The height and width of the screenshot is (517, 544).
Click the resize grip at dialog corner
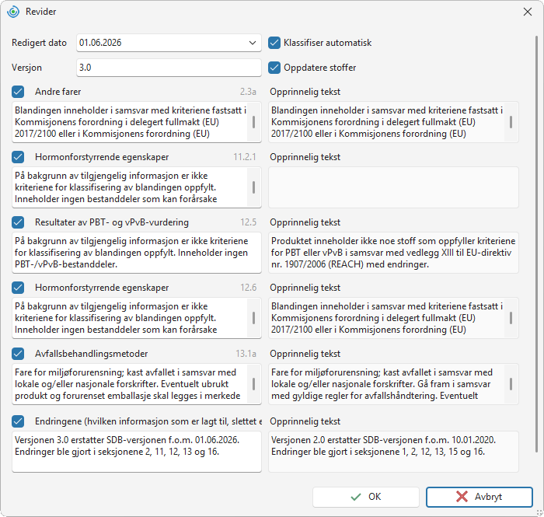tap(539, 512)
